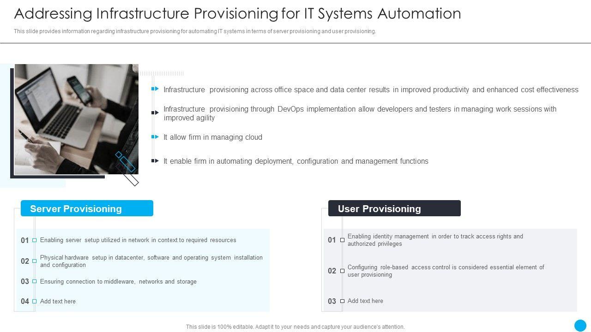Click the Server Provisioning header
591x332 pixels.
click(x=87, y=208)
